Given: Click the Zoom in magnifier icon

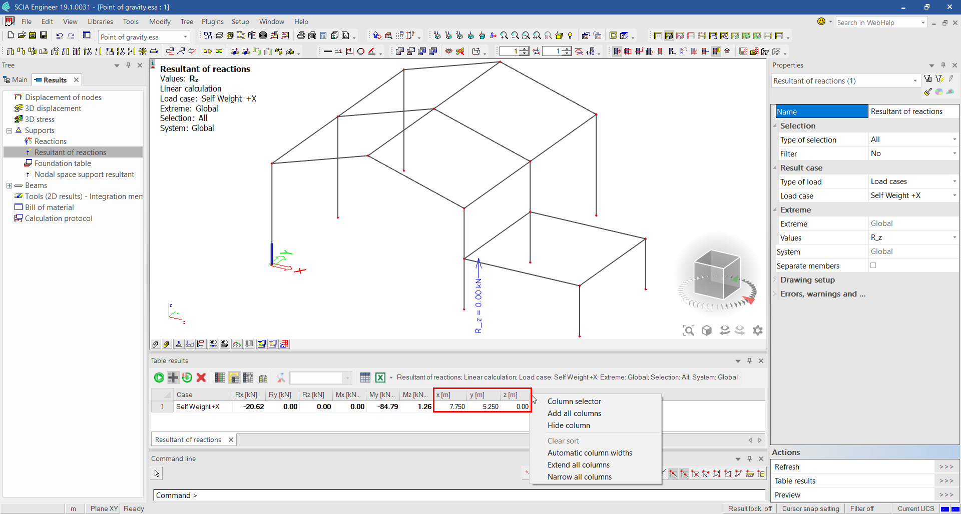Looking at the screenshot, I should point(504,35).
